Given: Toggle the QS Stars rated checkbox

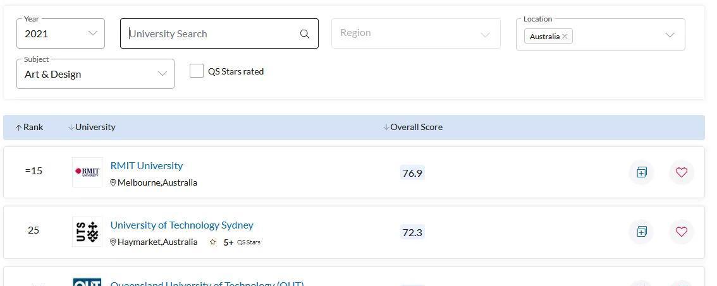Looking at the screenshot, I should tap(197, 71).
